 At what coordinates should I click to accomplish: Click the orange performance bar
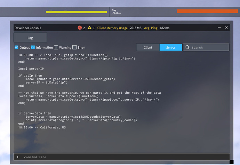tap(207, 11)
